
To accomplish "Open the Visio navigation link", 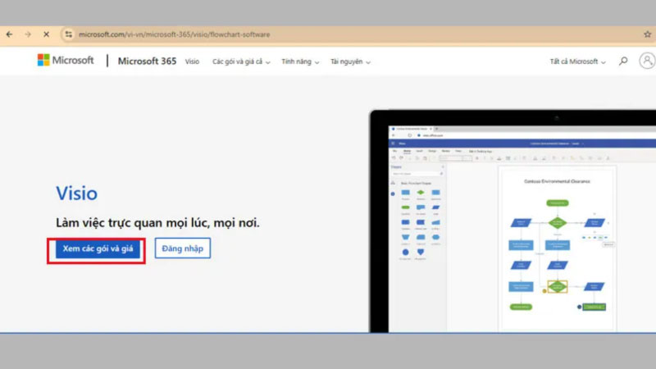I will 192,61.
